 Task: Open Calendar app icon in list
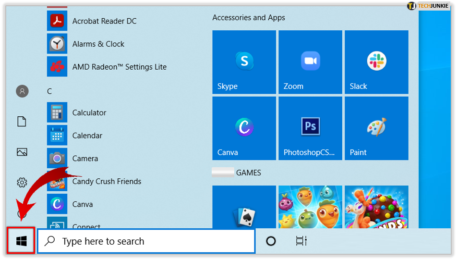[x=57, y=136]
